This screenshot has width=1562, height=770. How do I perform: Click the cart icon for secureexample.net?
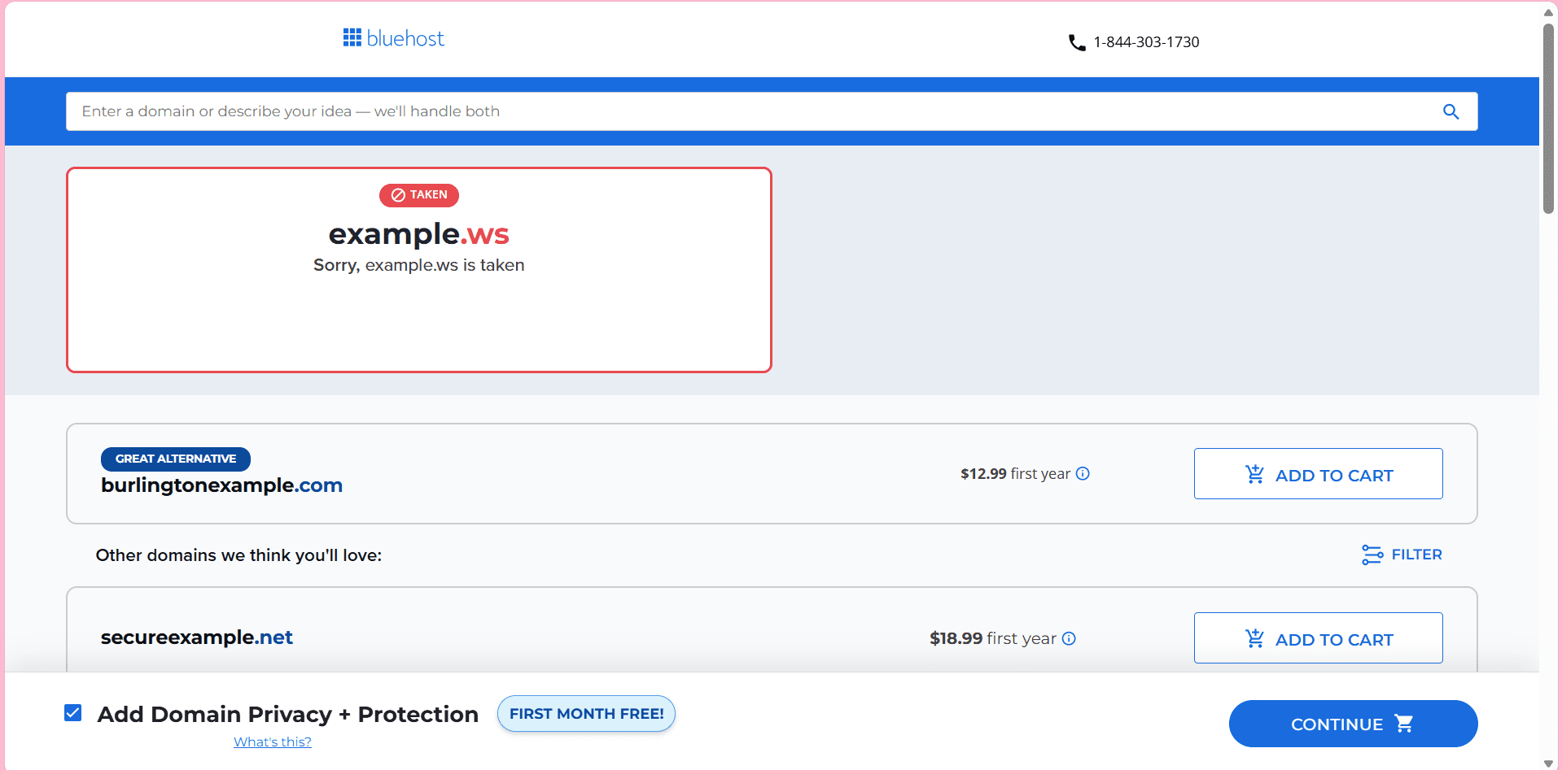tap(1254, 639)
